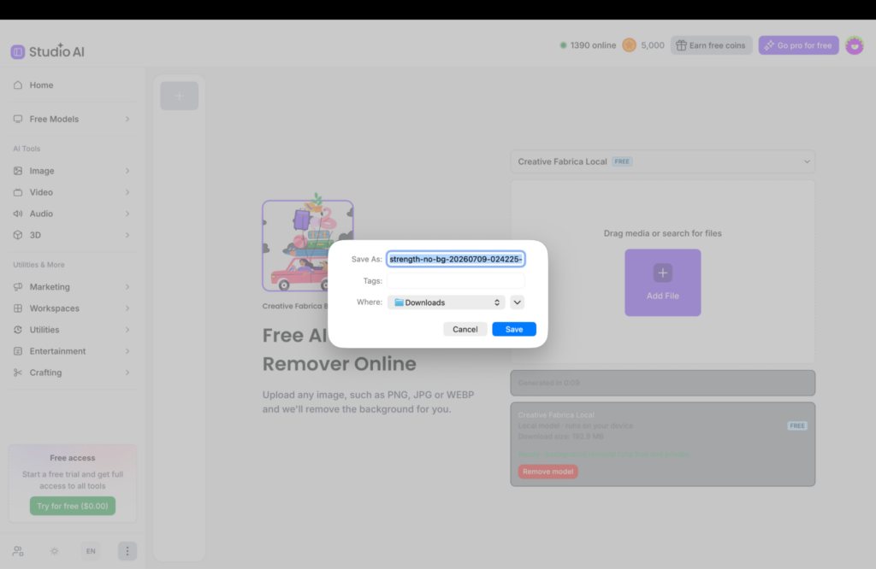Click the Try for free ($0.00) button
This screenshot has width=876, height=569.
coord(73,506)
